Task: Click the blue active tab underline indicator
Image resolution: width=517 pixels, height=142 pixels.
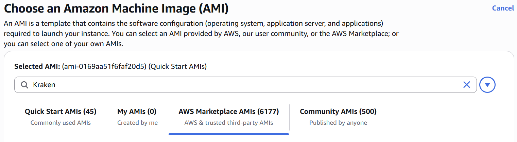Action: click(228, 134)
